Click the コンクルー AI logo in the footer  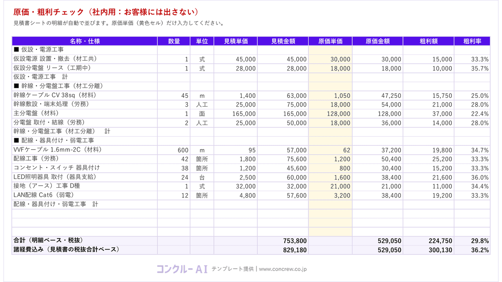point(182,269)
